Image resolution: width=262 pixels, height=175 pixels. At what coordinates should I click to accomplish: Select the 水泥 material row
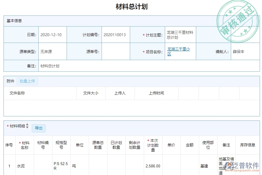click(21, 165)
